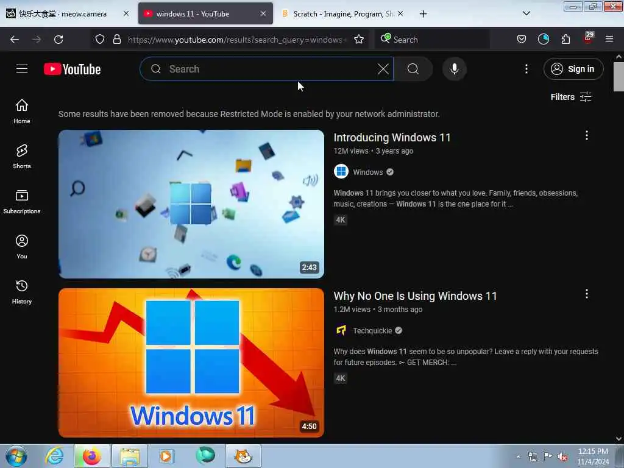The image size is (624, 468).
Task: Open the You section in sidebar
Action: [22, 247]
